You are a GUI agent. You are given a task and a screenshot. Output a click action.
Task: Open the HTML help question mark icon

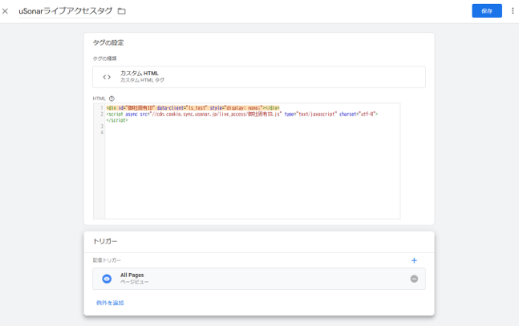pyautogui.click(x=112, y=99)
